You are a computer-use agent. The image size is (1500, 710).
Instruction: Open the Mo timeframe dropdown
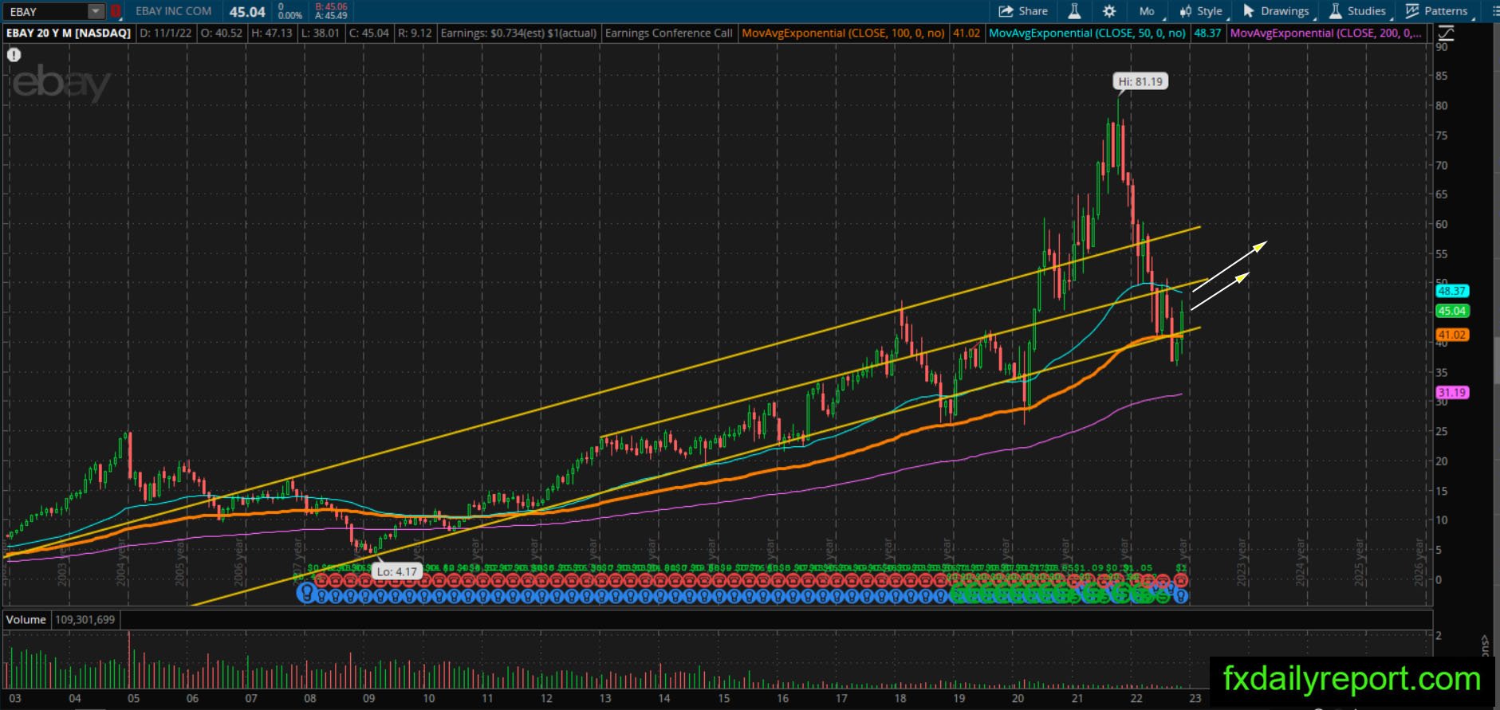click(x=1148, y=11)
